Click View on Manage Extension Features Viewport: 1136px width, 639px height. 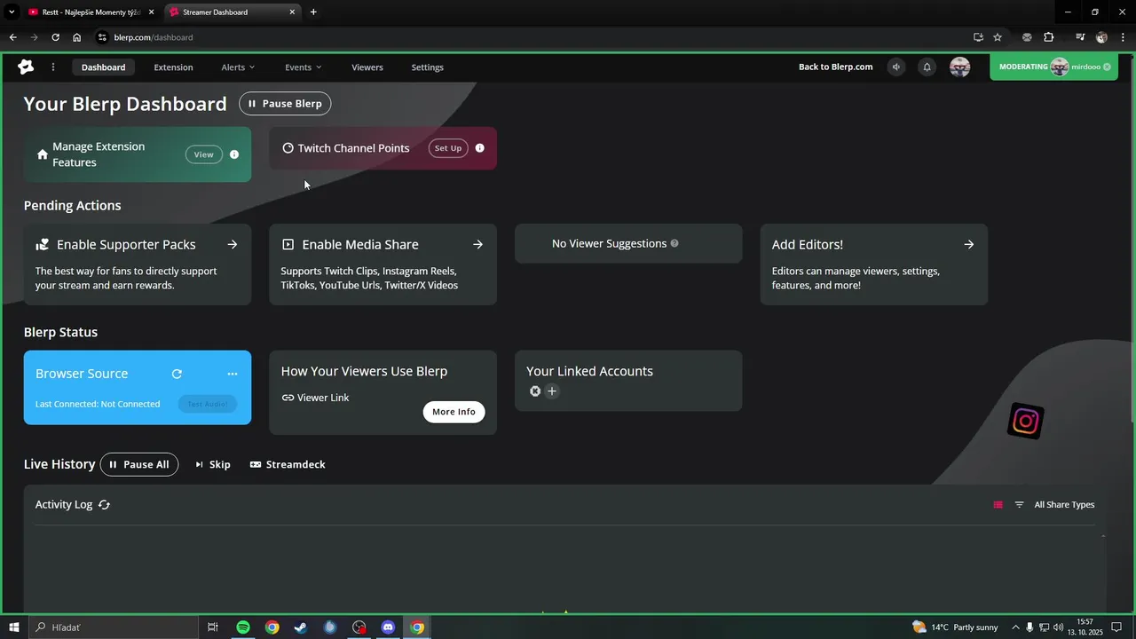click(x=204, y=154)
